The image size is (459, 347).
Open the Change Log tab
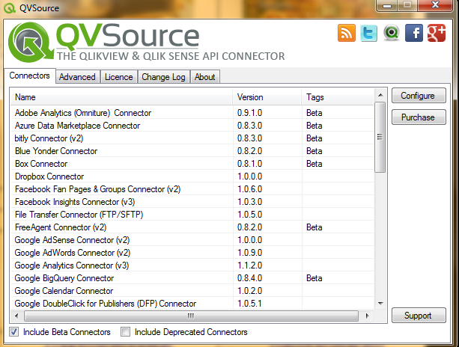pyautogui.click(x=164, y=77)
